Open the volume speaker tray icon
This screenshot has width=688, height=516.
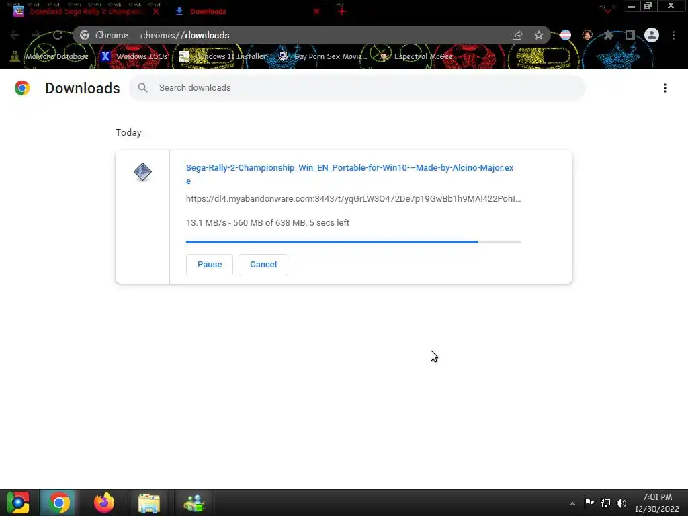pyautogui.click(x=621, y=503)
